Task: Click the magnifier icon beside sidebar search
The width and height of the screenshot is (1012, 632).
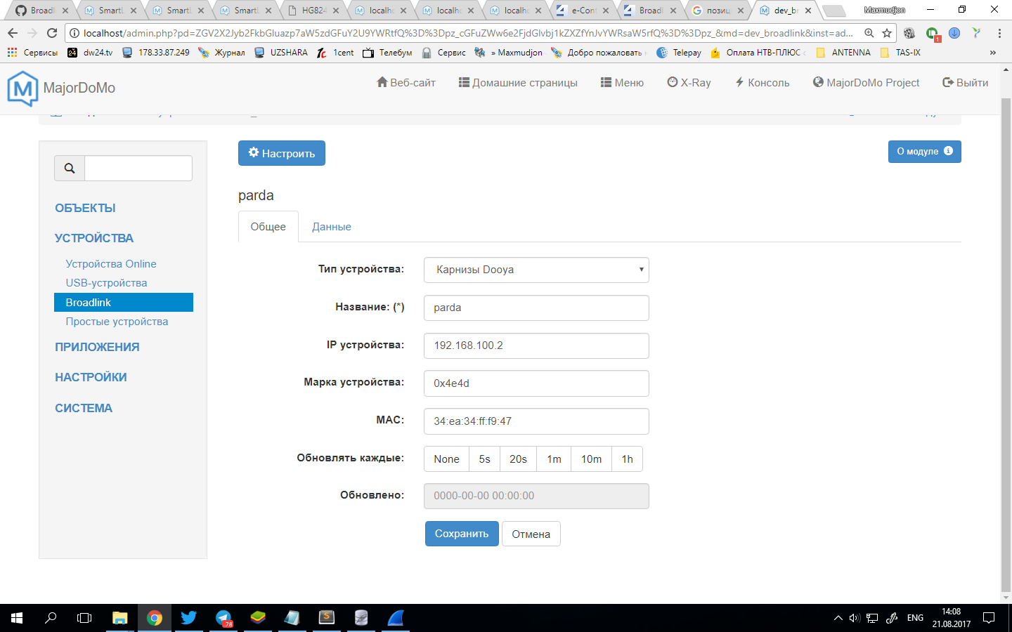Action: (x=70, y=169)
